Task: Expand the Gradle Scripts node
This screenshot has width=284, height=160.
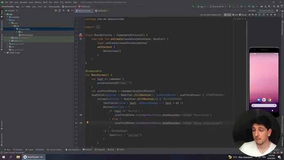Action: tap(5, 52)
